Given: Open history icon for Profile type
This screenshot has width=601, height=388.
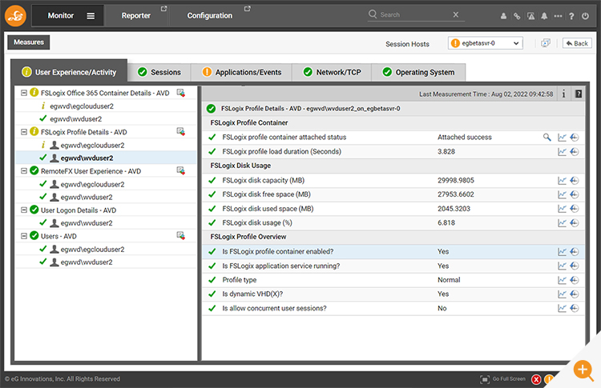Looking at the screenshot, I should point(575,280).
